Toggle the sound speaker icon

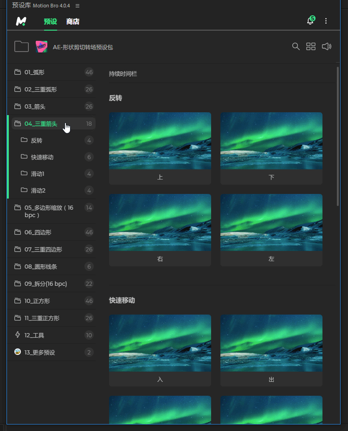click(327, 46)
